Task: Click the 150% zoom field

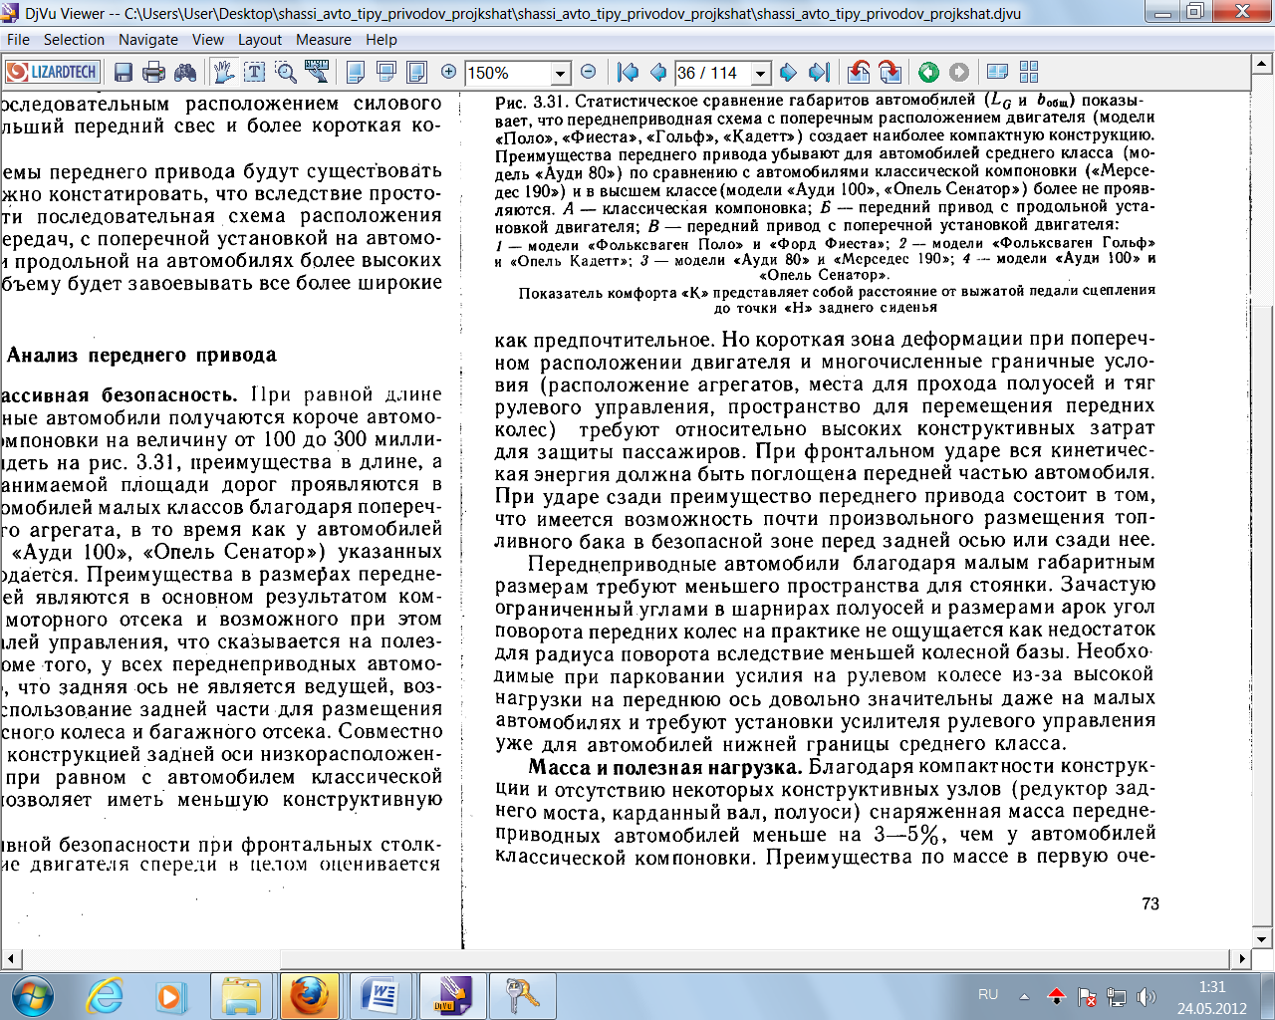Action: click(507, 73)
